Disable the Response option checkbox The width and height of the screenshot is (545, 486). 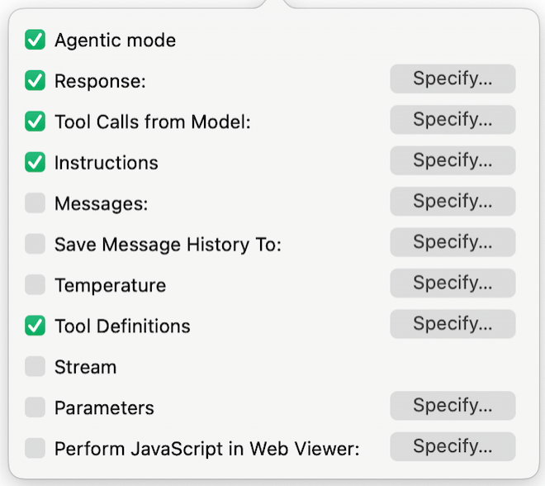coord(35,80)
